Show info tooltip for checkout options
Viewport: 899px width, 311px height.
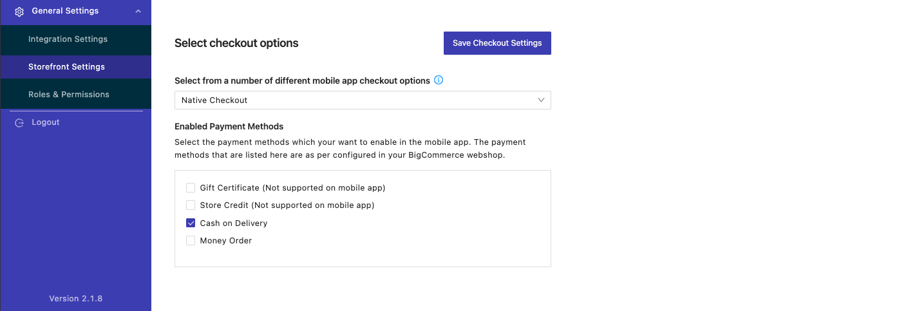point(439,80)
